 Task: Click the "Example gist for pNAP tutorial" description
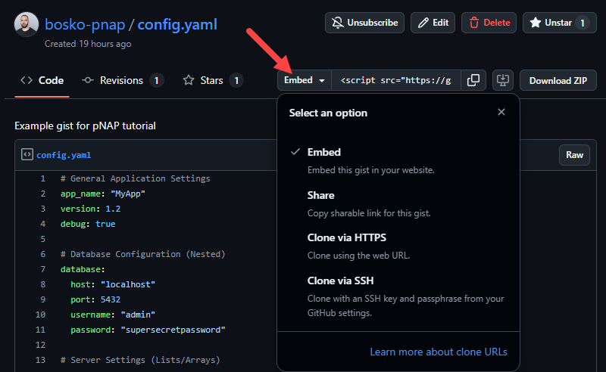85,126
